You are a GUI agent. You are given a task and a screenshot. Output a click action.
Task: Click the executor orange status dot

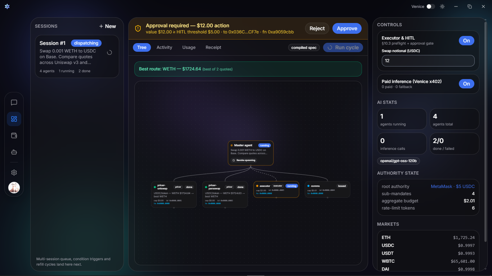point(257,186)
